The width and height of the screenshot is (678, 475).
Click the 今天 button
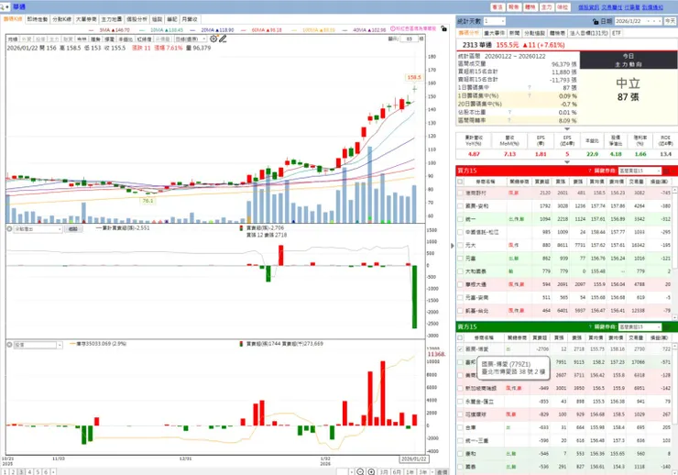click(671, 21)
